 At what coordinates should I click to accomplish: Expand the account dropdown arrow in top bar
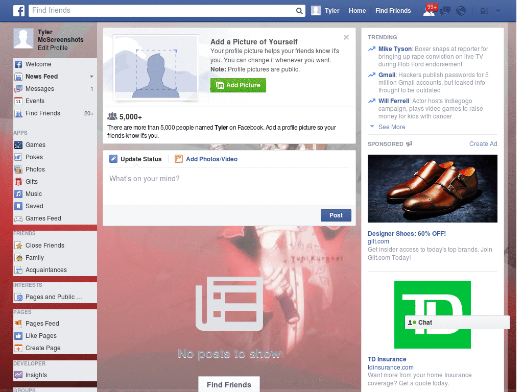coord(498,11)
